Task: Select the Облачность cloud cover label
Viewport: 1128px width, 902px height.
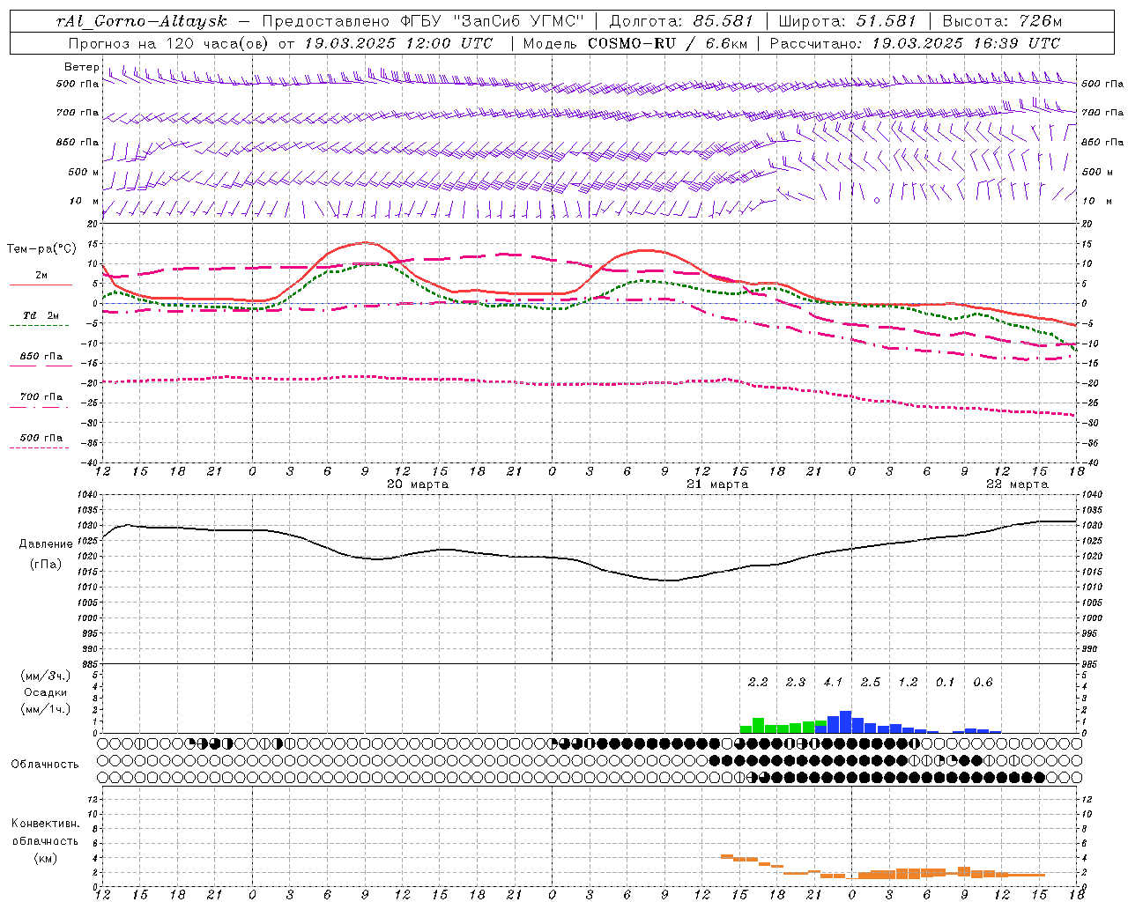Action: pyautogui.click(x=45, y=765)
